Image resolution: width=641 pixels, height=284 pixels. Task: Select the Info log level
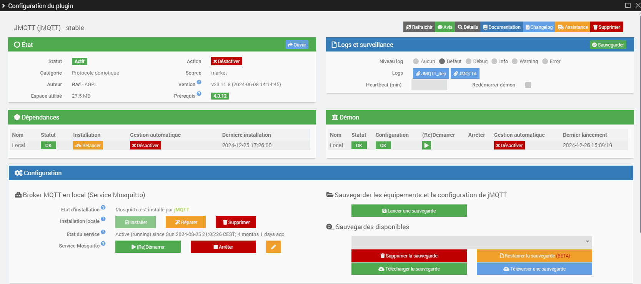pos(494,61)
